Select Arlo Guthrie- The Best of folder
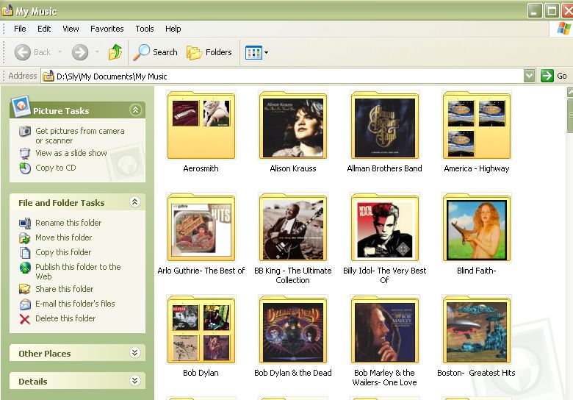573x400 pixels. tap(201, 228)
